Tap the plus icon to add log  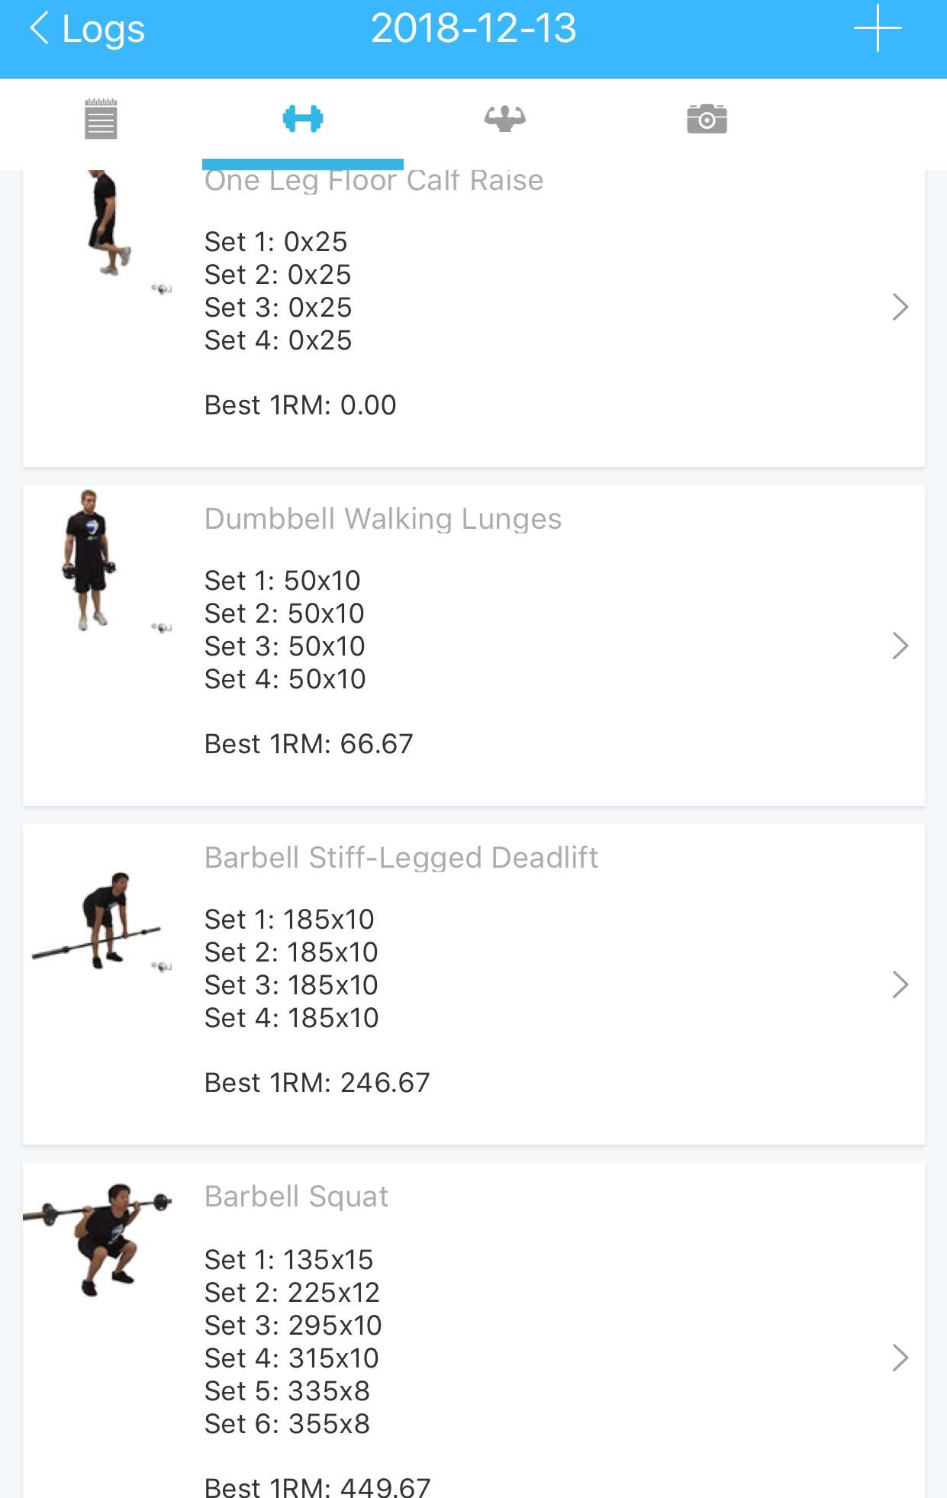tap(877, 29)
